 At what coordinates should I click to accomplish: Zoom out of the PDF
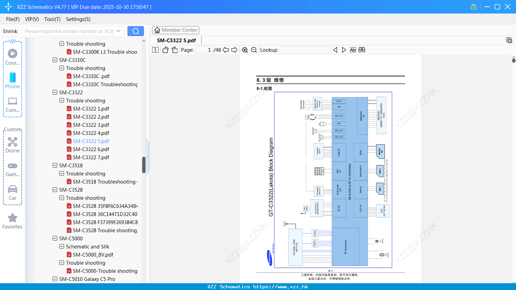254,50
